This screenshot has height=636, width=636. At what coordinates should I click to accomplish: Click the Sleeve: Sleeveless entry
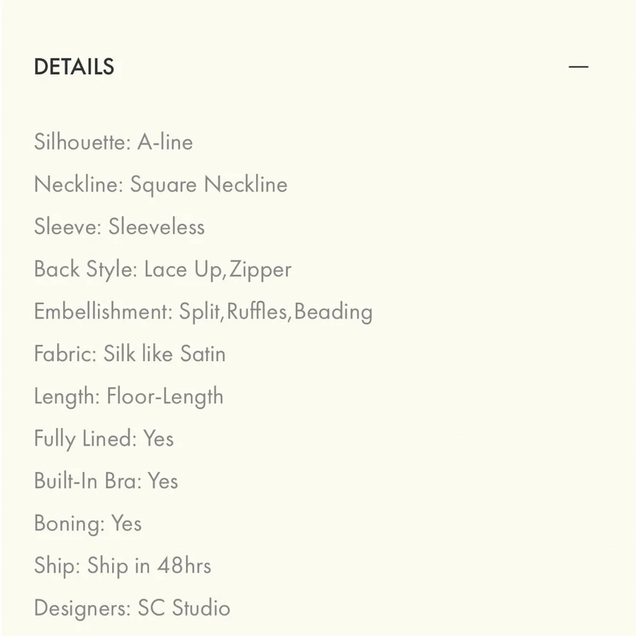(120, 226)
